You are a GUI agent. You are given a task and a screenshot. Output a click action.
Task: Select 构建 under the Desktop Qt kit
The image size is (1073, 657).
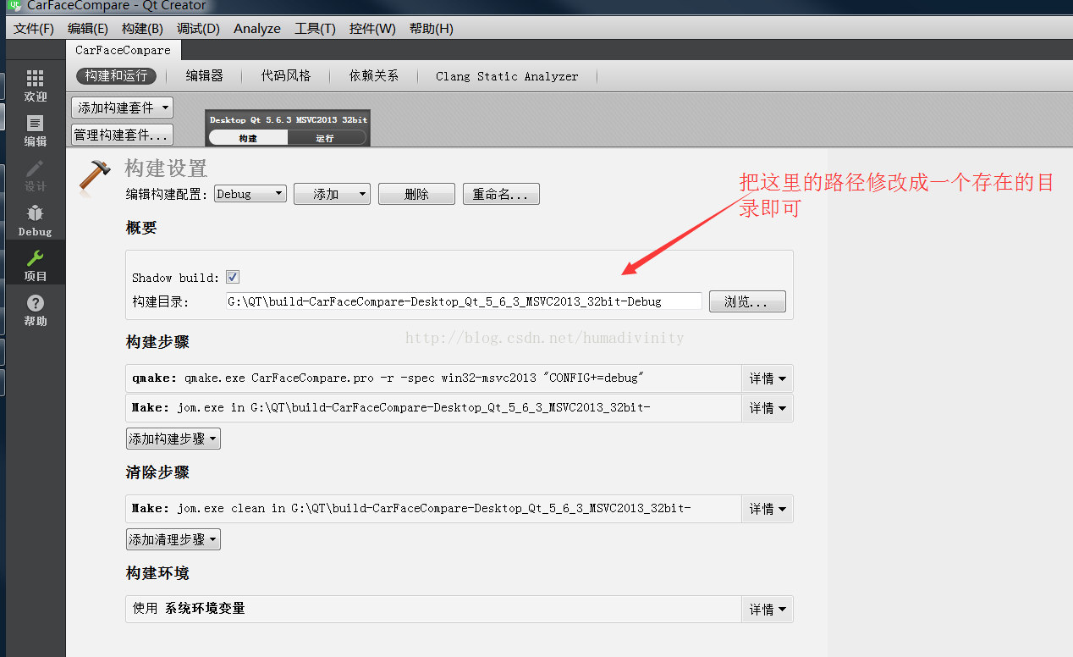click(246, 136)
